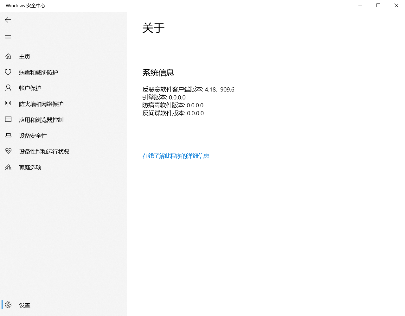Open 防火墙和网络保护 section
Image resolution: width=405 pixels, height=316 pixels.
click(41, 104)
